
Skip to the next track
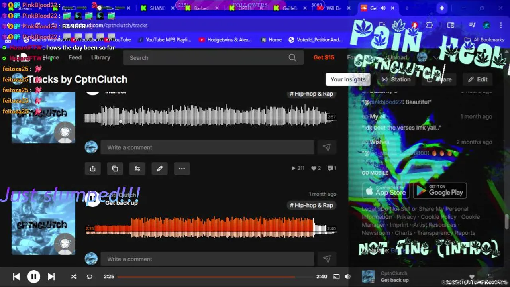[51, 277]
